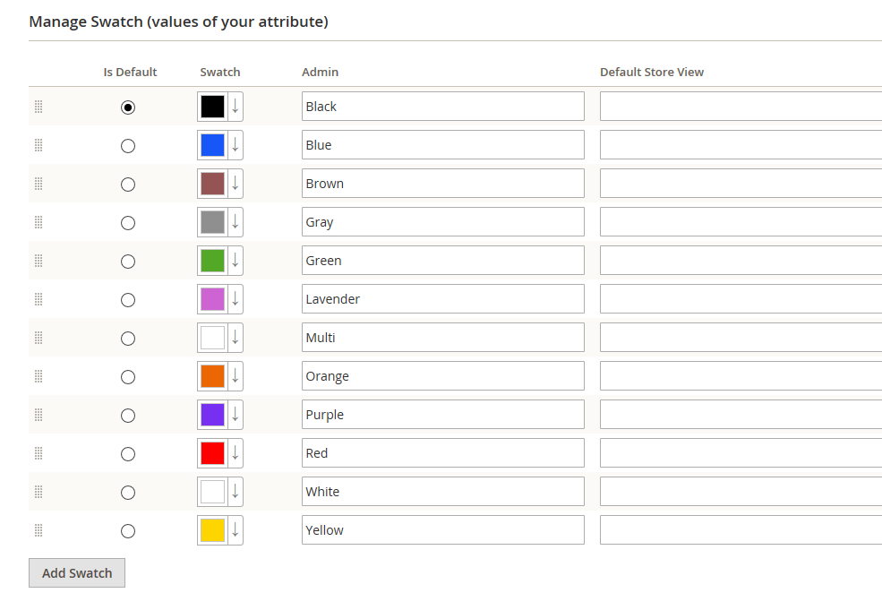Click the drag handle next to Brown
Image resolution: width=882 pixels, height=610 pixels.
(x=39, y=184)
